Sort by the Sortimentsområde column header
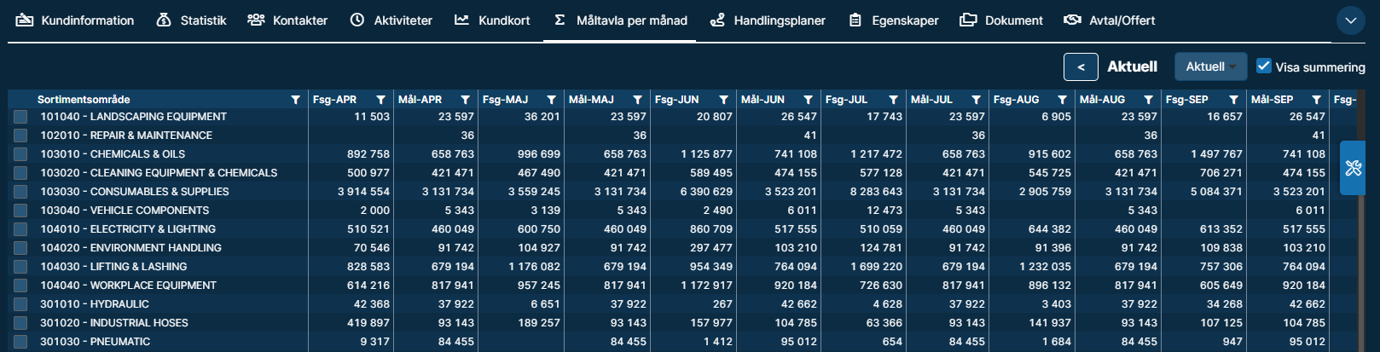 (84, 100)
